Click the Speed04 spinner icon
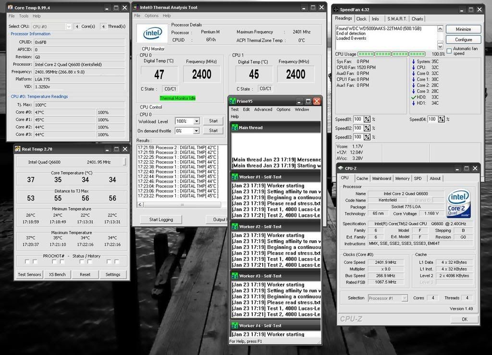The height and width of the screenshot is (355, 492). click(x=442, y=119)
